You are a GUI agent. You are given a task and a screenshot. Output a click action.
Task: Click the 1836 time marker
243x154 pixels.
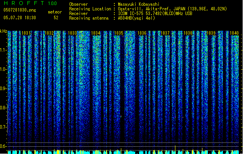pos(142,33)
